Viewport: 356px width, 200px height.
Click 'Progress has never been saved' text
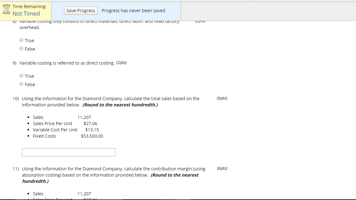133,11
